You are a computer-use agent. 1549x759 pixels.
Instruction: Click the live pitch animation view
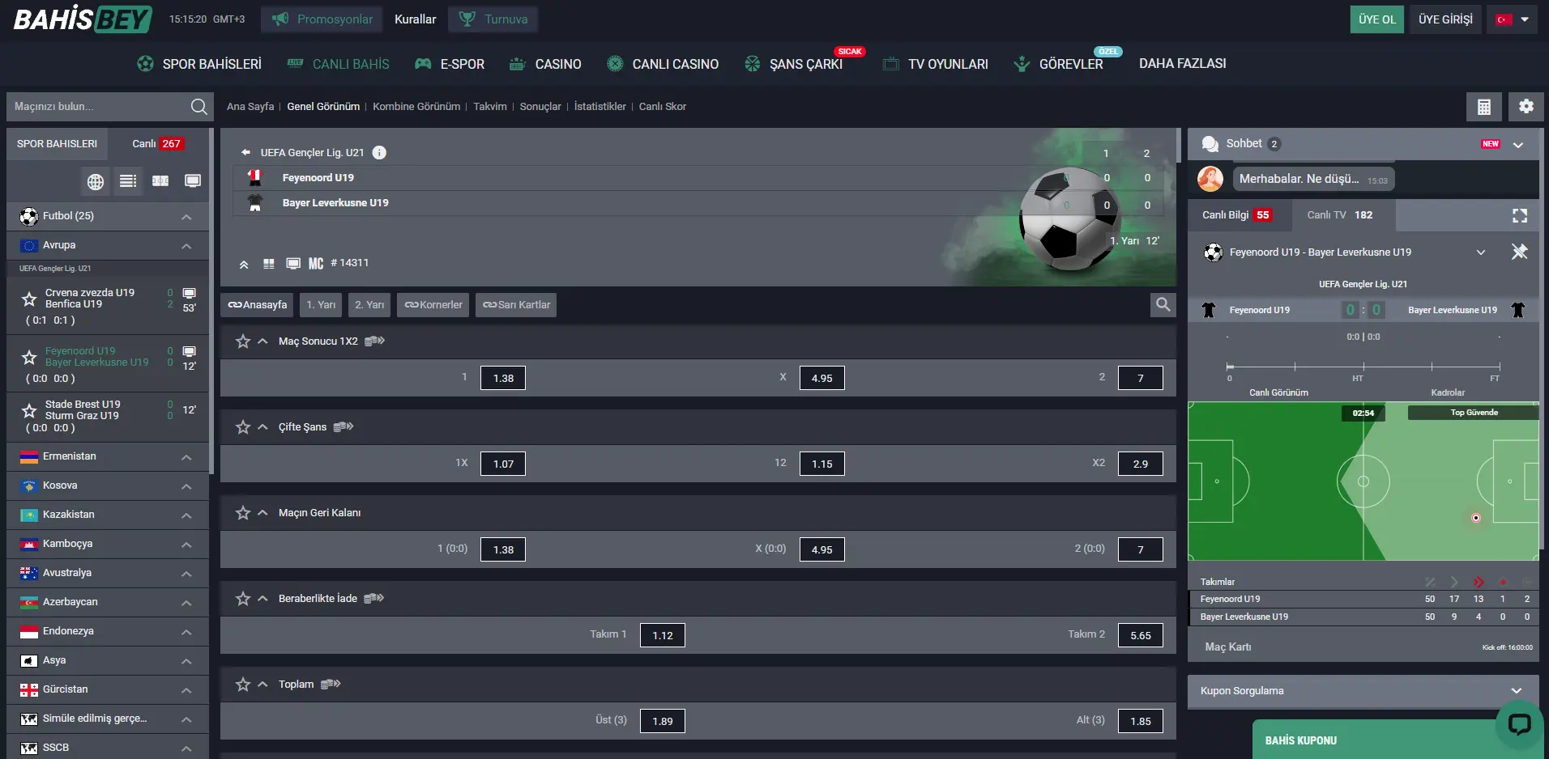tap(1363, 481)
